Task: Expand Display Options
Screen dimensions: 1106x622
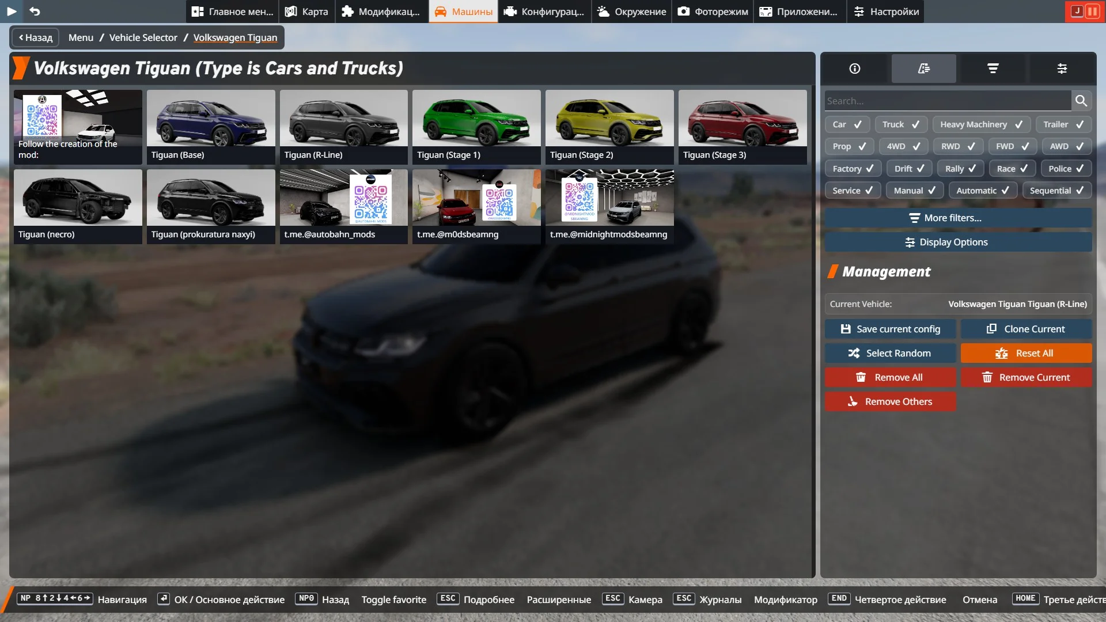Action: [958, 242]
